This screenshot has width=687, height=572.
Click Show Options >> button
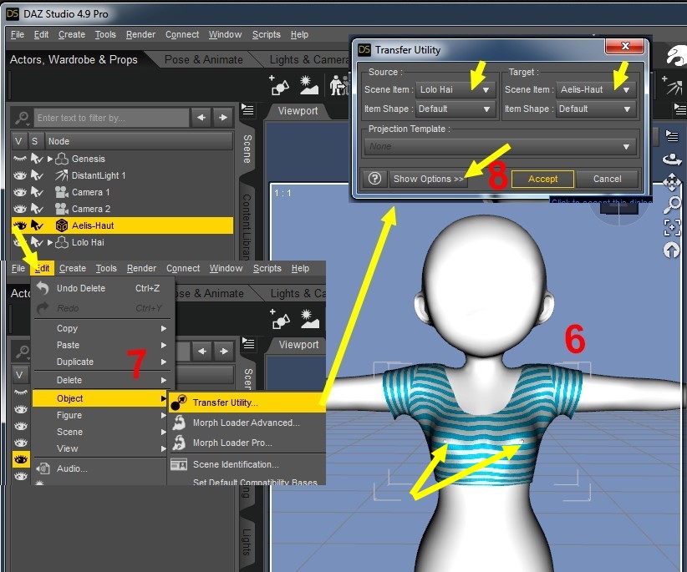coord(428,179)
